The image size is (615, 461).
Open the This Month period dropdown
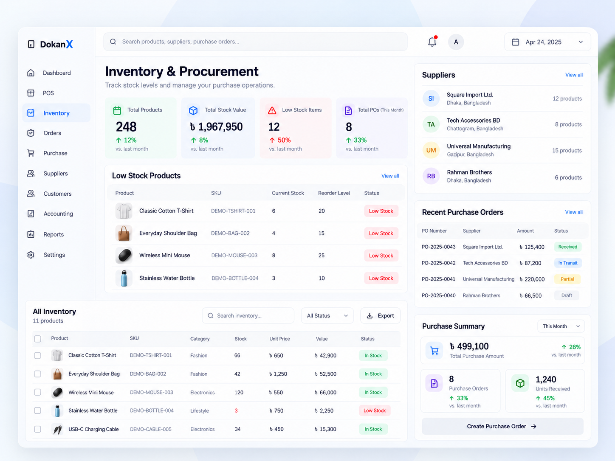click(x=561, y=326)
